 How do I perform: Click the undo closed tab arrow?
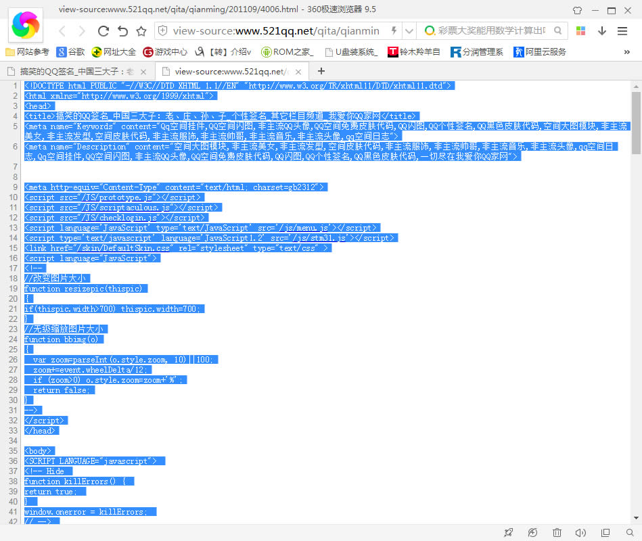(122, 31)
